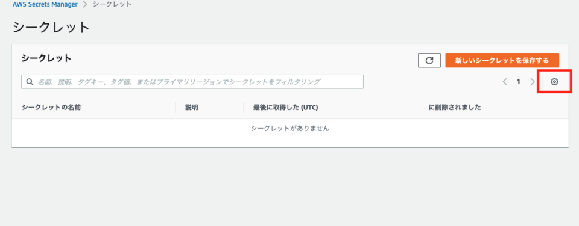
Task: Click the large シークレット page title
Action: 51,28
